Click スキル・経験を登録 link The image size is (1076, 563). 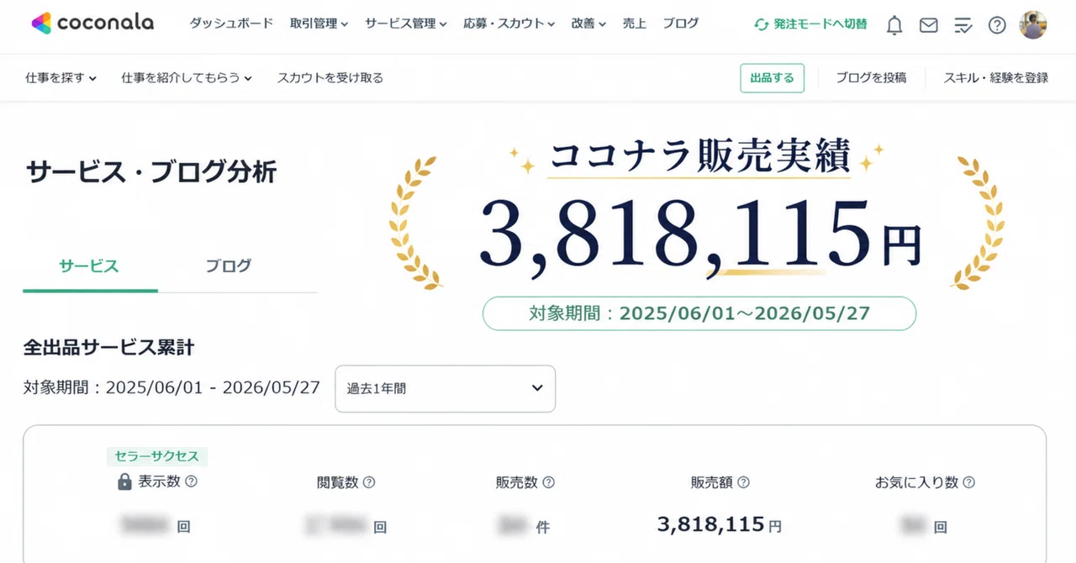996,77
